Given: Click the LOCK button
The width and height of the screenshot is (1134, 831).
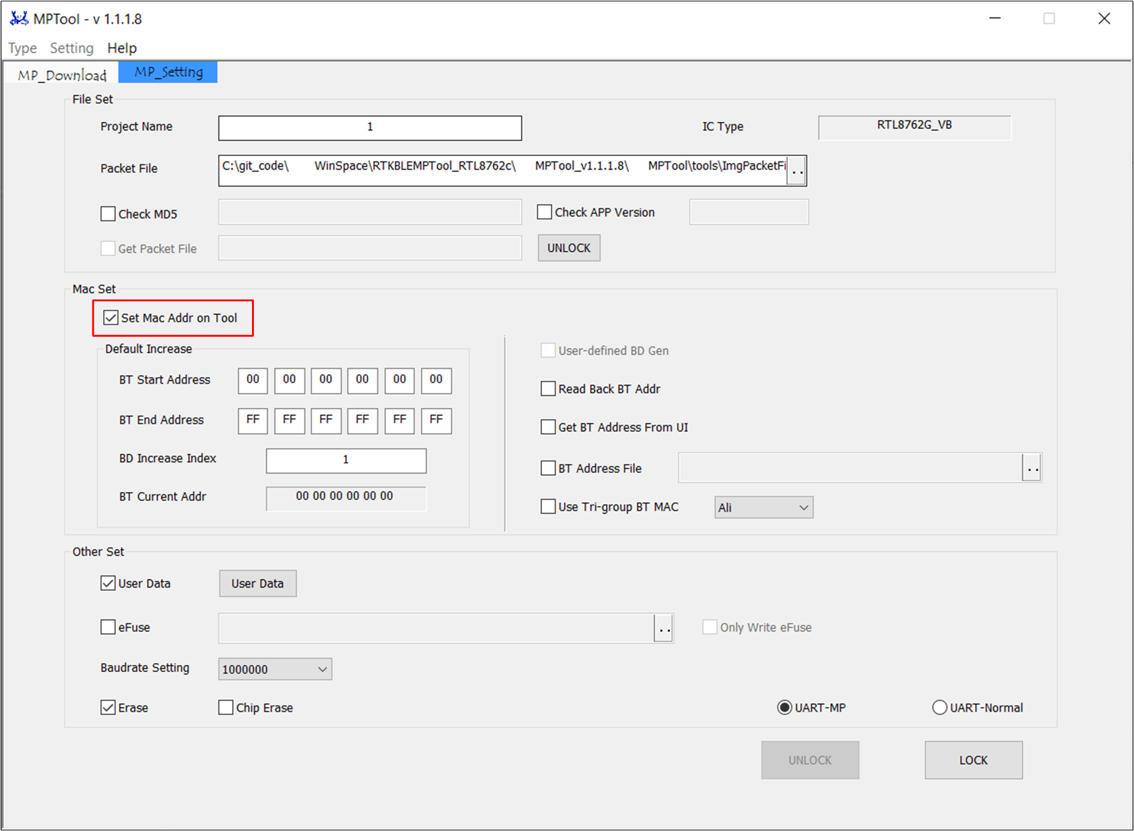Looking at the screenshot, I should point(973,760).
